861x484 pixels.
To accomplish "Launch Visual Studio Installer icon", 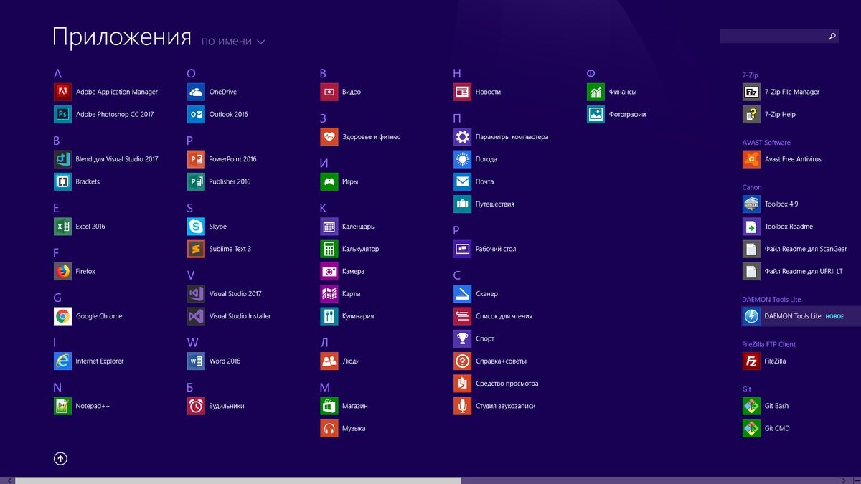I will coord(197,316).
